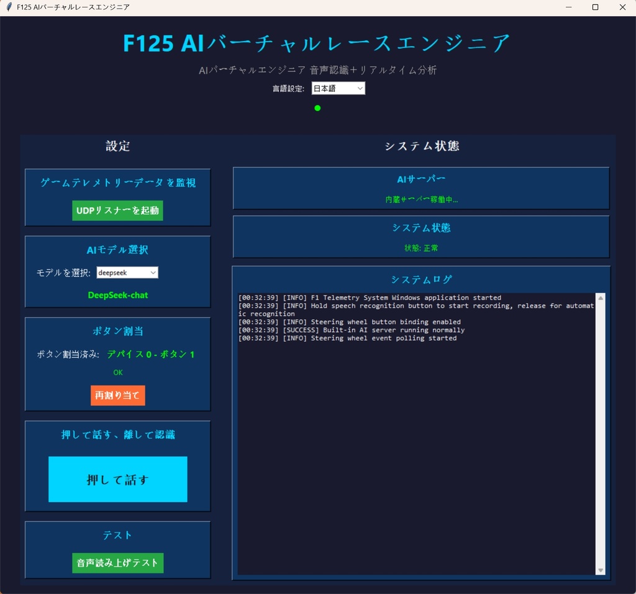Click the 言語設定: label
Screen dimensions: 636x594
[x=288, y=88]
